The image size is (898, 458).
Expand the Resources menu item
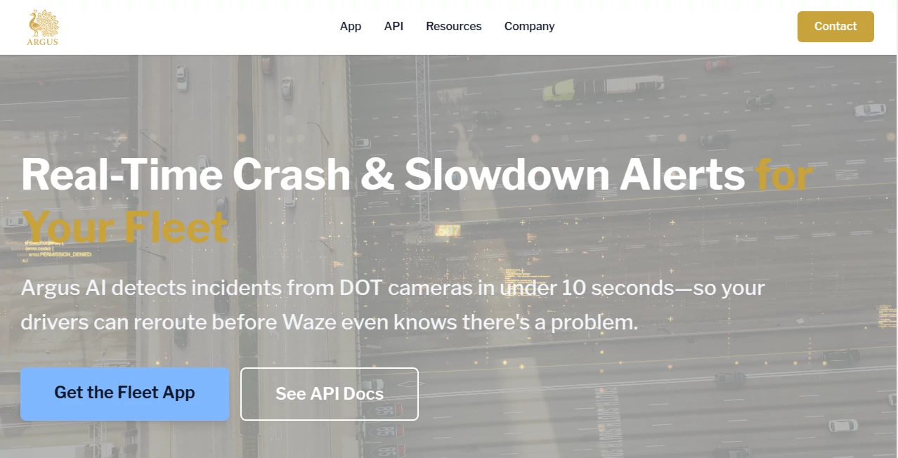tap(454, 27)
